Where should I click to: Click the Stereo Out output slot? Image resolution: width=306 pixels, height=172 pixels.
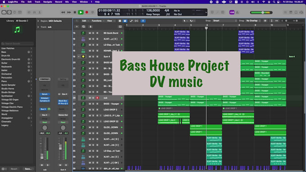(63, 115)
